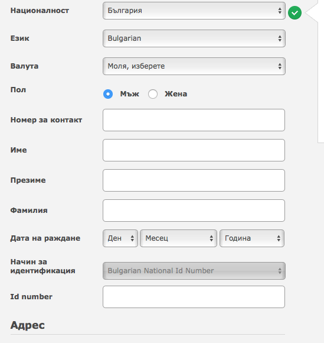Click the Bulgarian National Id Number selector
This screenshot has width=324, height=343.
pyautogui.click(x=194, y=271)
